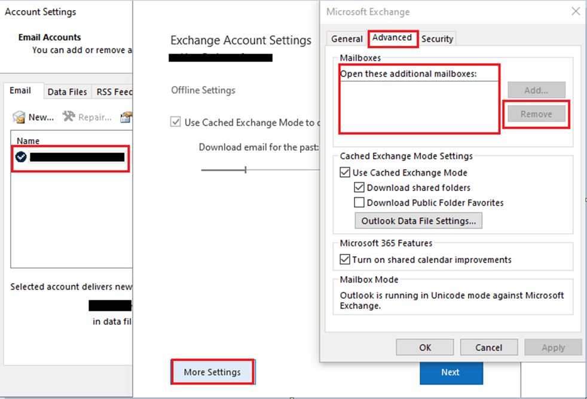587x399 pixels.
Task: Open the RSS Feeds tab
Action: click(x=114, y=92)
